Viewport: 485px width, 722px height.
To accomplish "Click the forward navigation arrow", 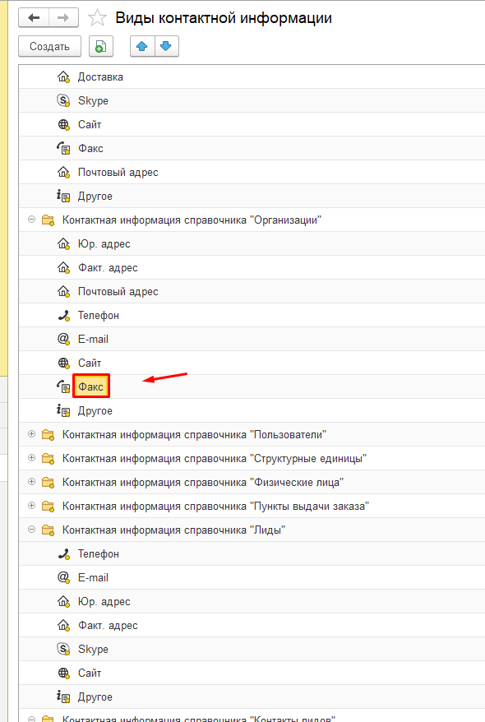I will [63, 18].
